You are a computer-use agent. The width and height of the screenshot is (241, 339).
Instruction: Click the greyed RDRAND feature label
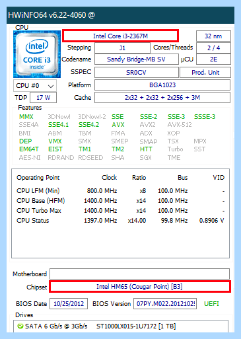pos(61,158)
